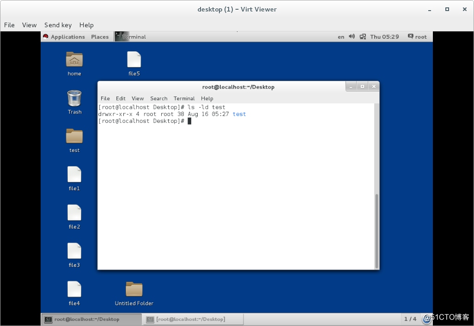The image size is (474, 326).
Task: Maximize the Virt Viewer window
Action: click(447, 9)
